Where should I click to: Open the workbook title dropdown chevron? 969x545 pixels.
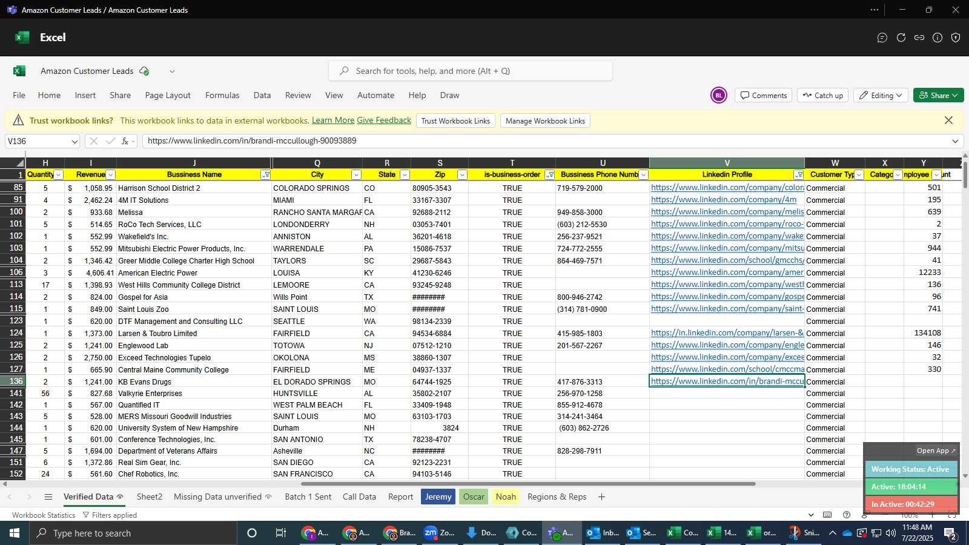tap(172, 71)
